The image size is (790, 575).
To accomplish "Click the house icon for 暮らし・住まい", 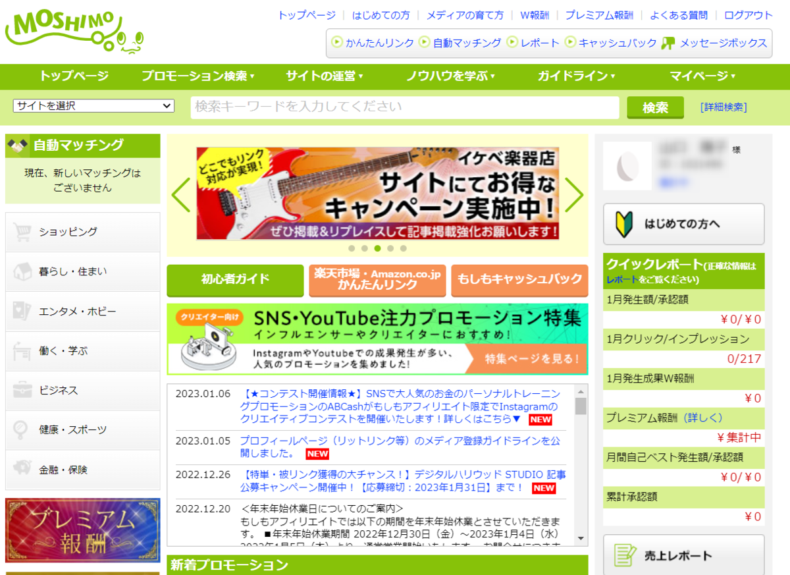I will (22, 271).
